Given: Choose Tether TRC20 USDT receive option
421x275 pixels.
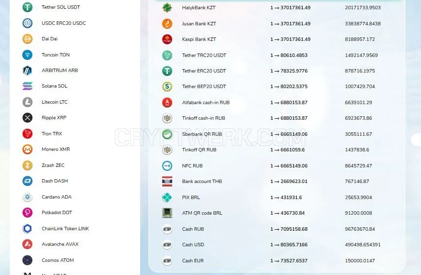Looking at the screenshot, I should 204,55.
